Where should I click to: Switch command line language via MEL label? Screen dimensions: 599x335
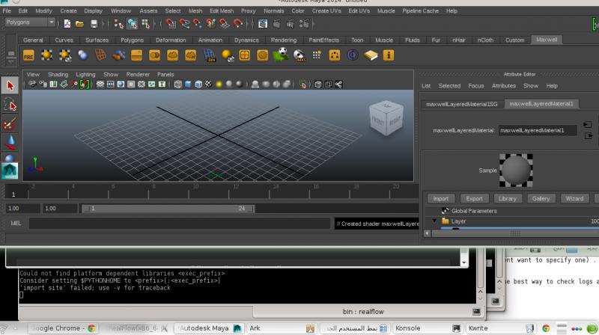tap(16, 223)
